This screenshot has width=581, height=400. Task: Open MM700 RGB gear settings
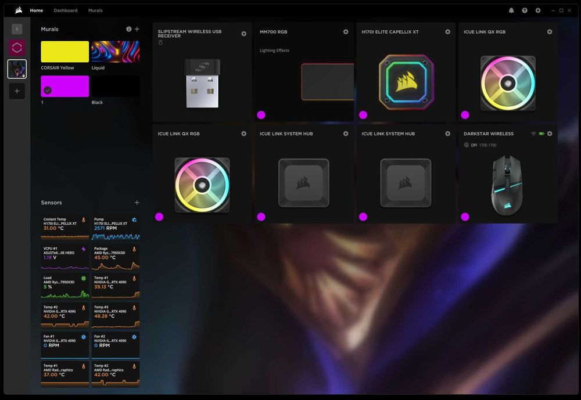(x=346, y=32)
